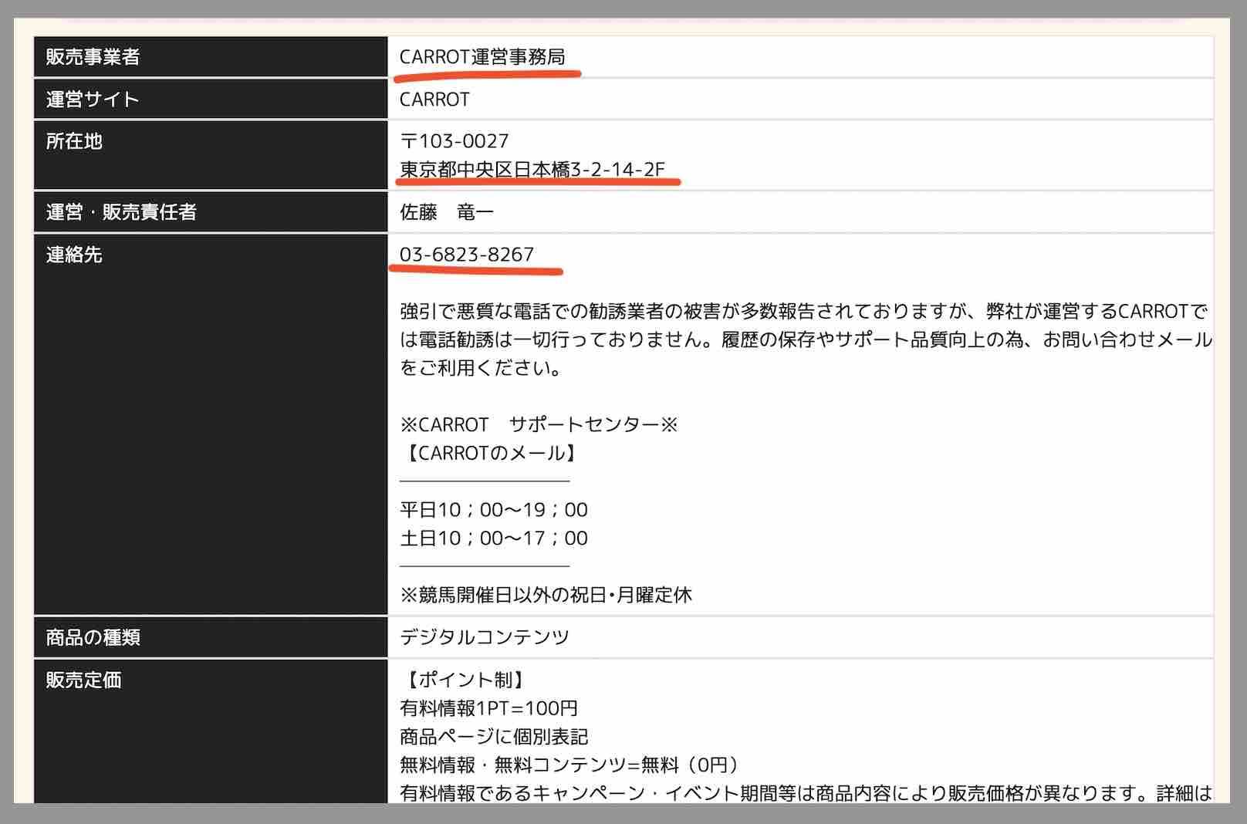Viewport: 1247px width, 824px height.
Task: Select the postal code 〒103-0027
Action: tap(454, 141)
